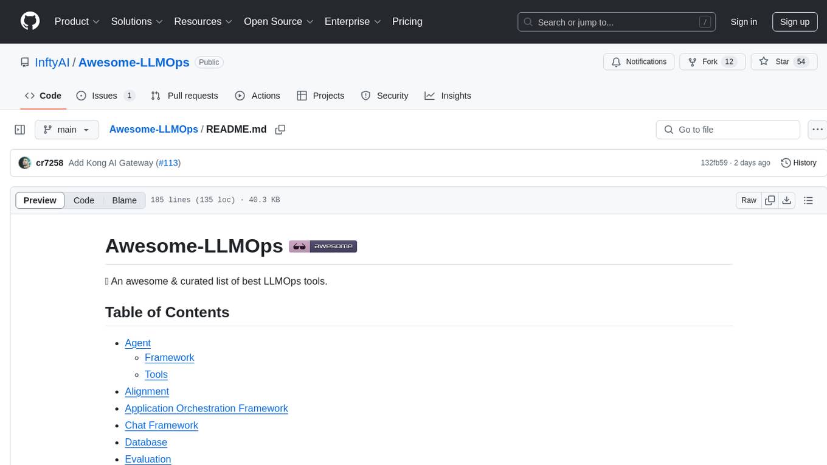Viewport: 827px width, 465px height.
Task: Click the awesome badge
Action: [x=323, y=246]
